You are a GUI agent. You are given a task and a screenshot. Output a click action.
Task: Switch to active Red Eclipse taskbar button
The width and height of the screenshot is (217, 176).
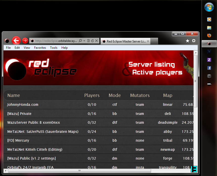[209, 44]
